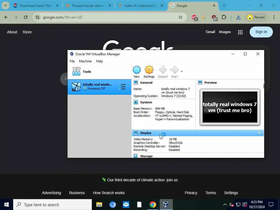Open VM item menu list icon

click(x=122, y=87)
